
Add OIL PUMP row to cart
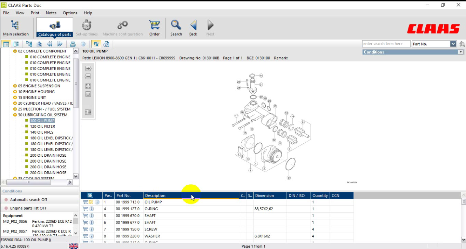click(85, 202)
